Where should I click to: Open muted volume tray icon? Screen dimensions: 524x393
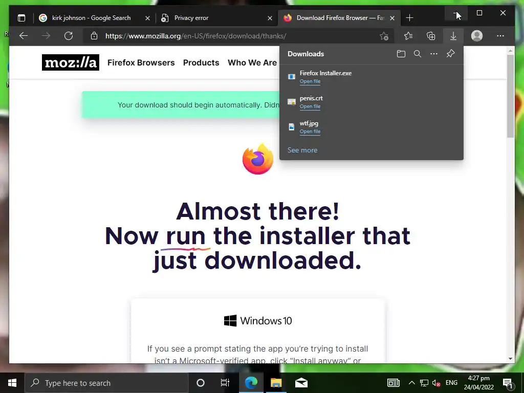[436, 383]
